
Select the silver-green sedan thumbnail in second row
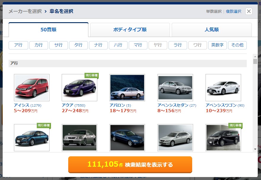click(79, 138)
